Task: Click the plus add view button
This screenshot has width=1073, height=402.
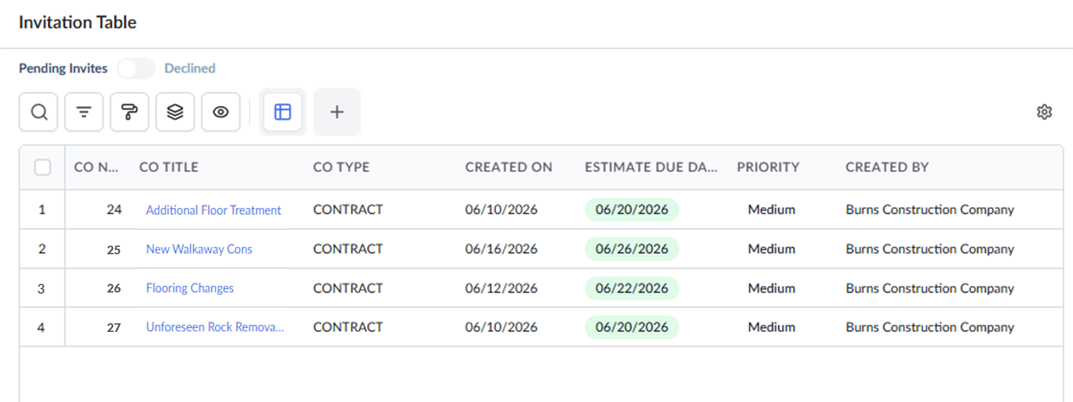Action: click(x=337, y=112)
